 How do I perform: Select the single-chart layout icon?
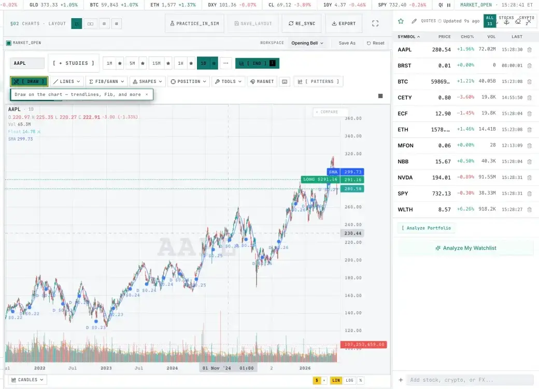77,24
